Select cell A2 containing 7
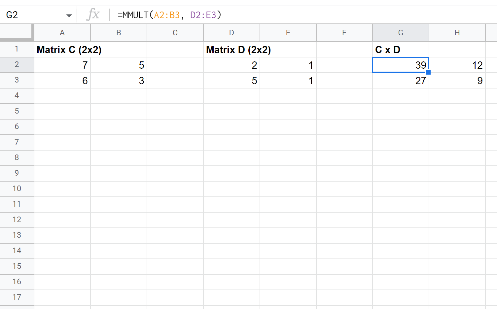The height and width of the screenshot is (309, 497). tap(62, 65)
